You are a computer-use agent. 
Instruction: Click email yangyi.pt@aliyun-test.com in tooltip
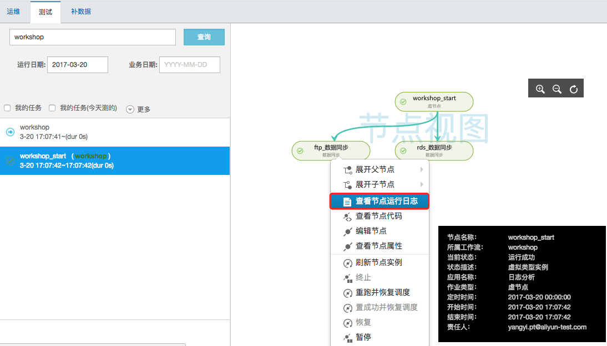547,327
